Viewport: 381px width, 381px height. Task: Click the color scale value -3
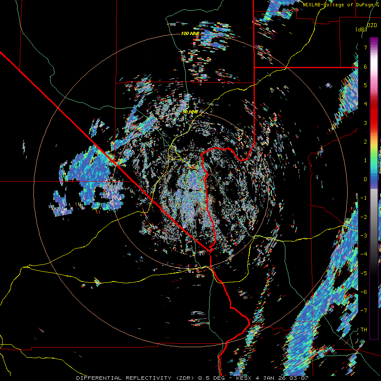pyautogui.click(x=364, y=236)
